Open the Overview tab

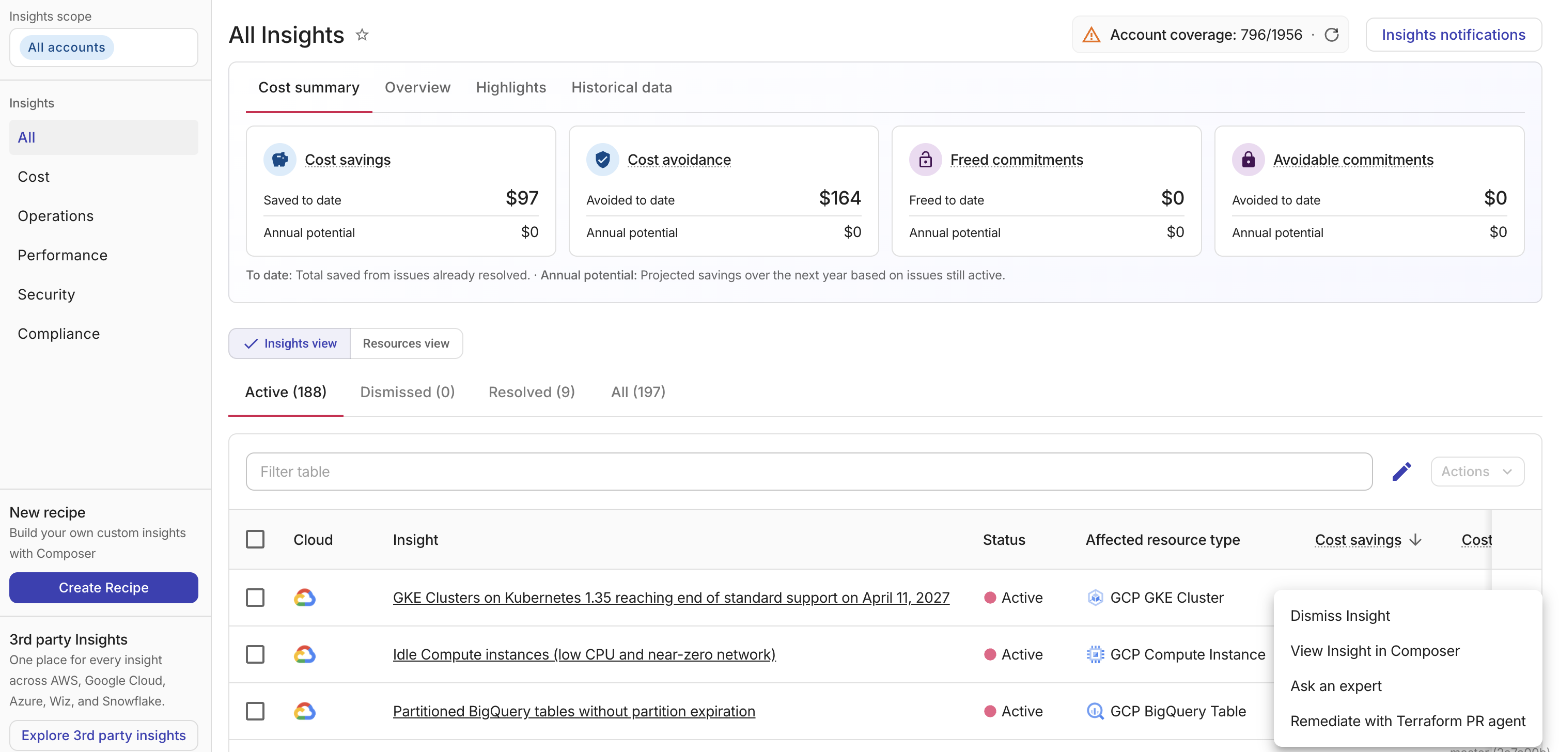[417, 88]
